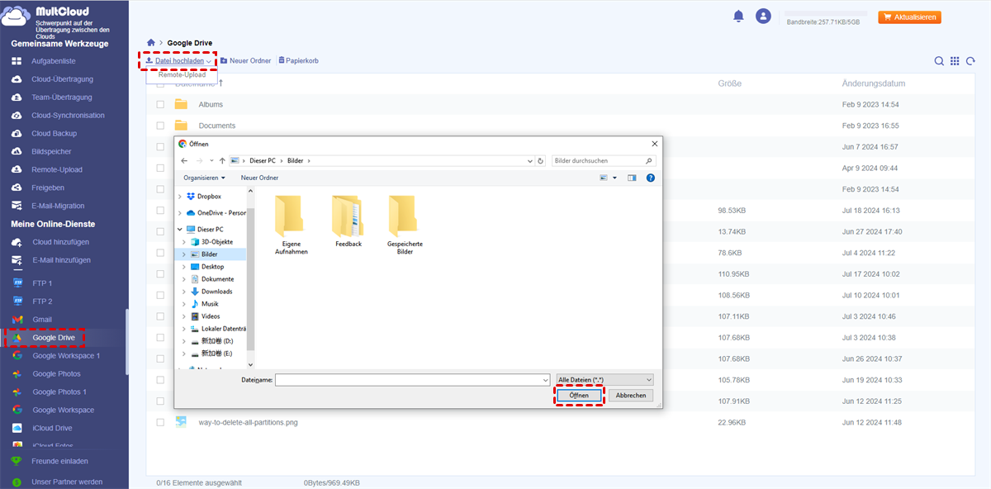Open Aufgabenliste in the sidebar

point(53,61)
